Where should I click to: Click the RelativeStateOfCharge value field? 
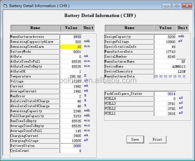(x=71, y=101)
